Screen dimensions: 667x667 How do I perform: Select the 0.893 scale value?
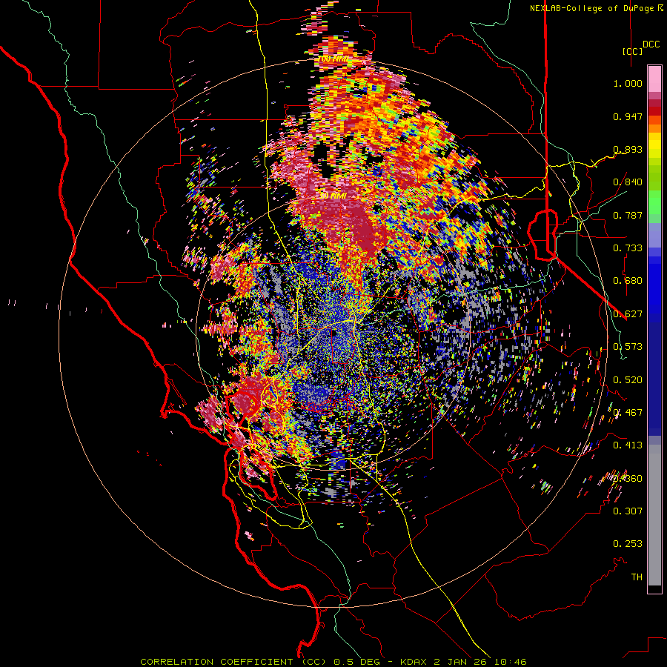pos(628,149)
